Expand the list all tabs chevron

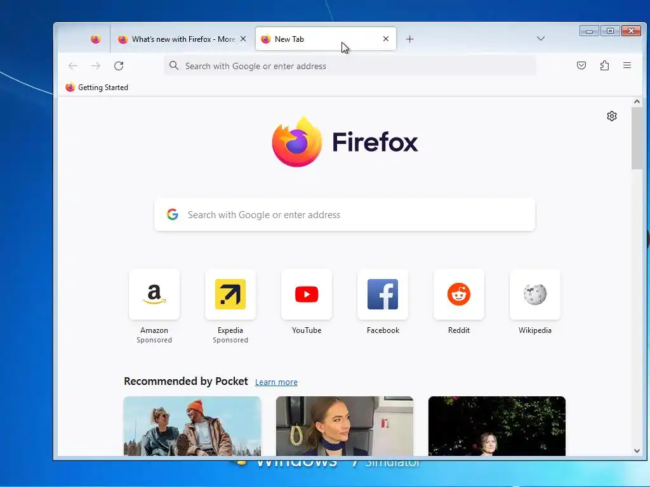pos(541,39)
